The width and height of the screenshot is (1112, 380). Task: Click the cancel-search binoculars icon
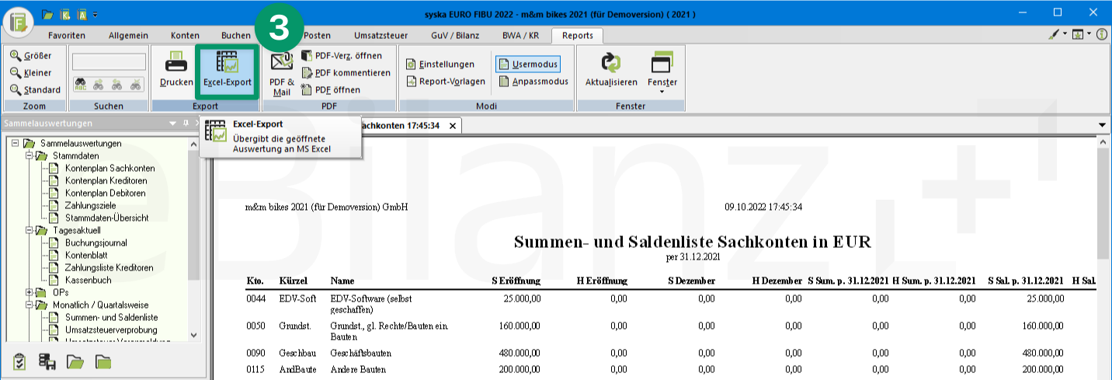click(136, 84)
